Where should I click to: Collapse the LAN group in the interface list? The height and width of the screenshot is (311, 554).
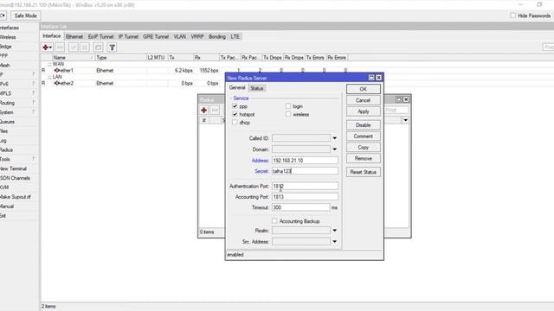[x=49, y=77]
